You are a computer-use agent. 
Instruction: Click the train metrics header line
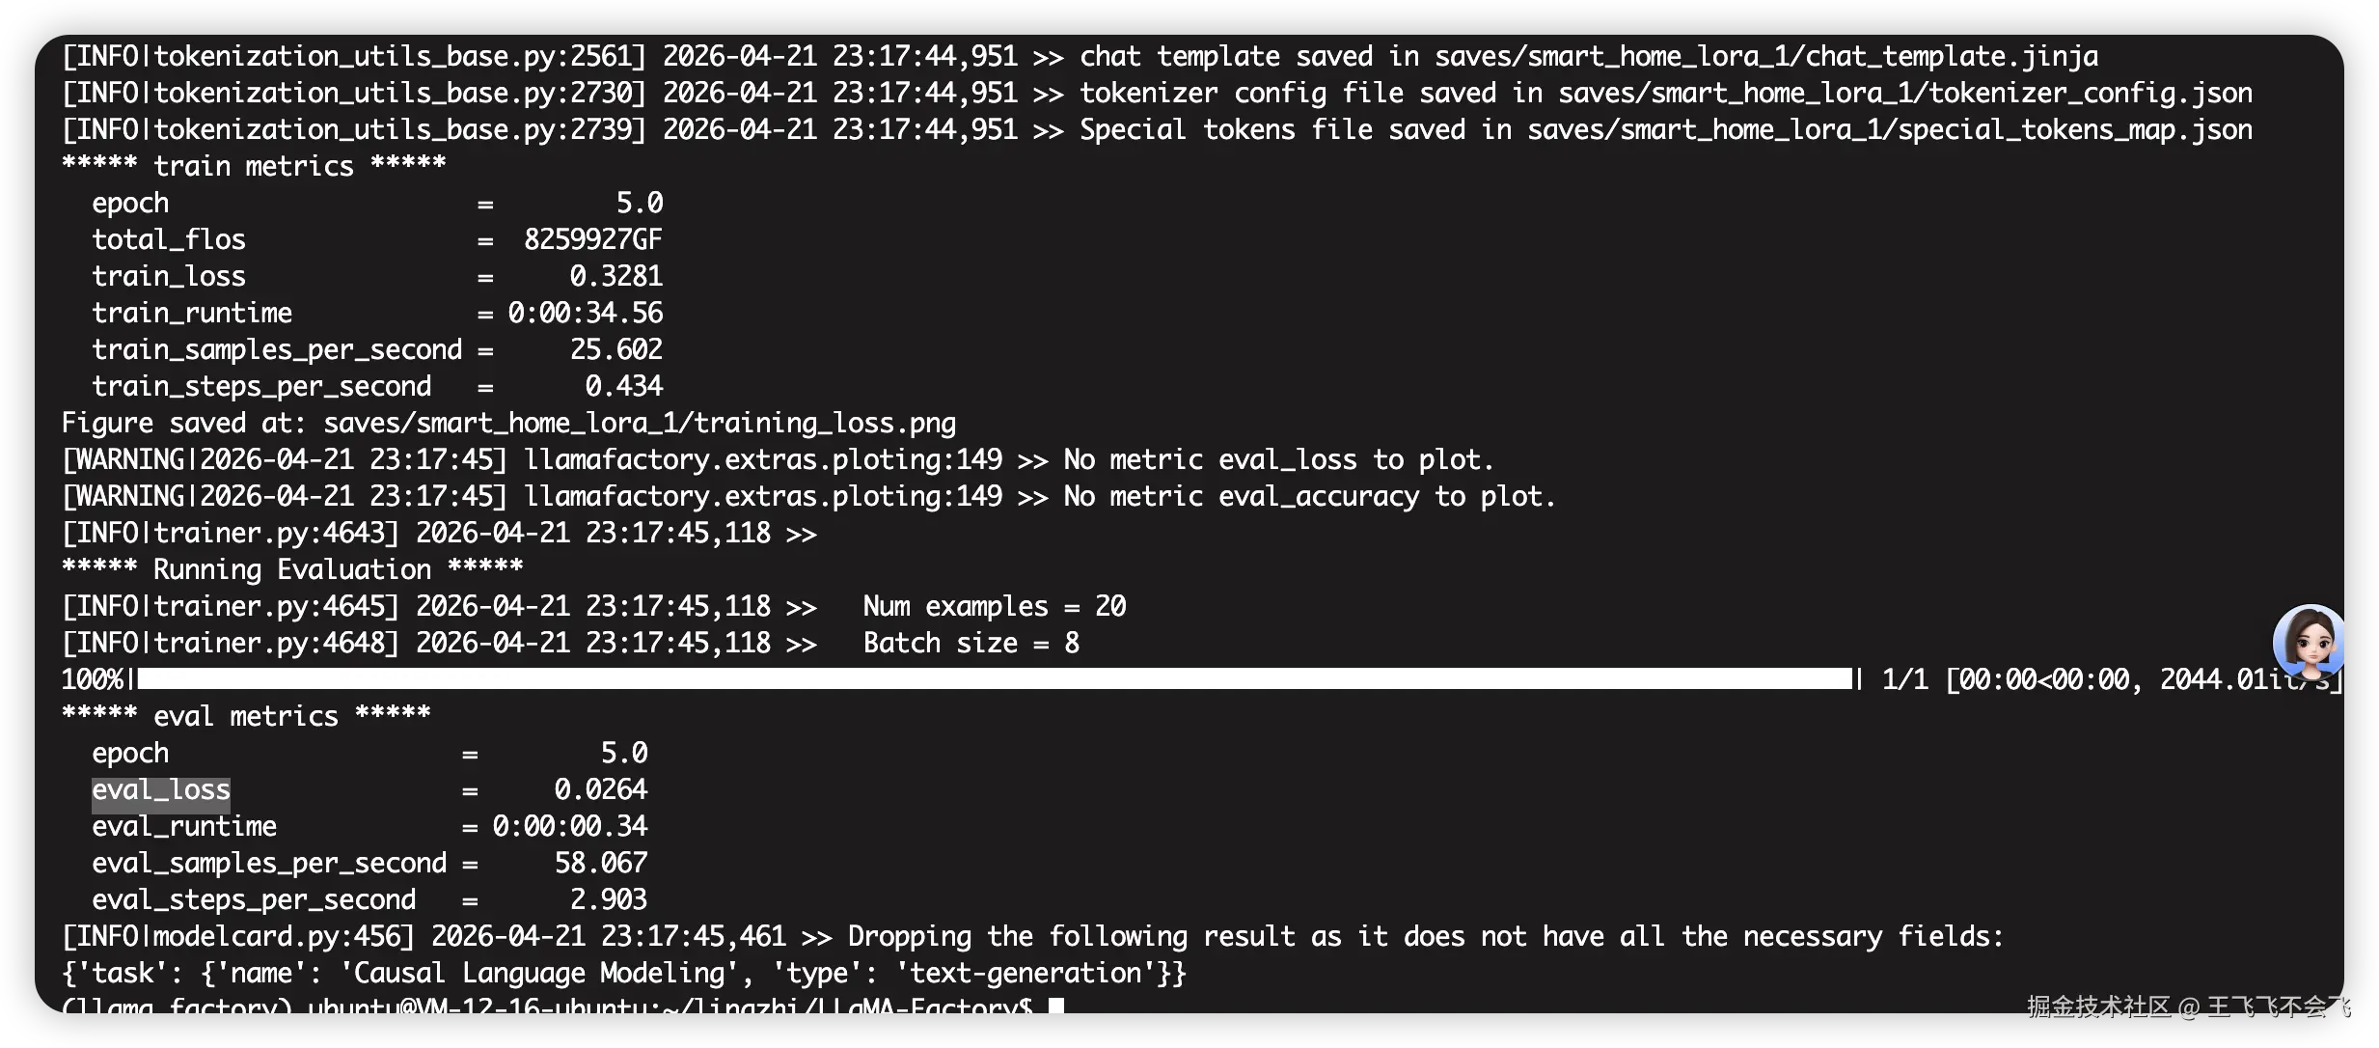click(254, 166)
